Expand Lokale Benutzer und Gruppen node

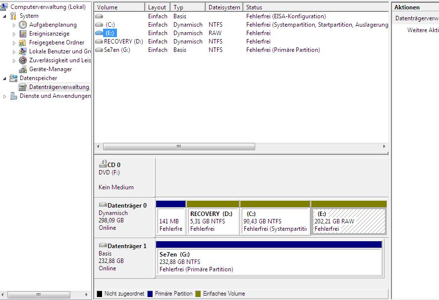coord(14,52)
